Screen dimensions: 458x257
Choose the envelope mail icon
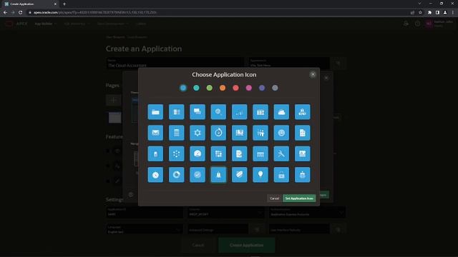[x=155, y=133]
